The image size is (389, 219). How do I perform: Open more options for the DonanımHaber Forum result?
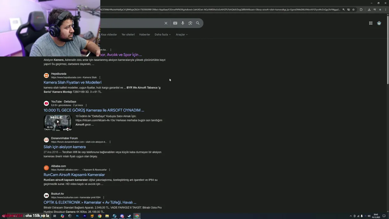(x=110, y=142)
